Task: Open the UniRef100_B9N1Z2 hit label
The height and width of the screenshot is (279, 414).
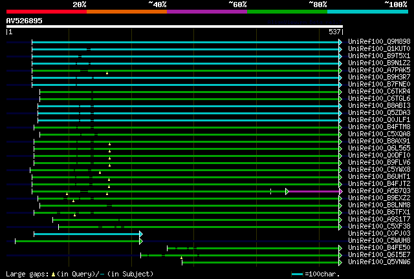Action: tap(379, 63)
